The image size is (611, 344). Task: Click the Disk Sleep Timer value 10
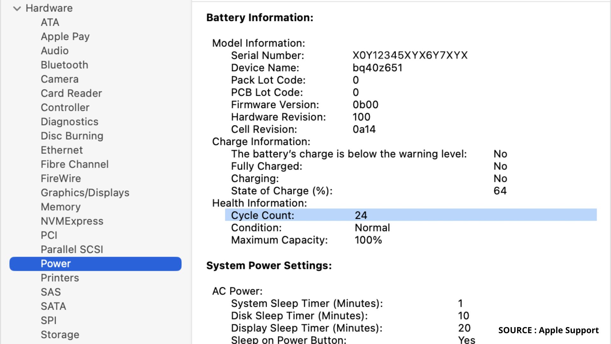(x=464, y=316)
